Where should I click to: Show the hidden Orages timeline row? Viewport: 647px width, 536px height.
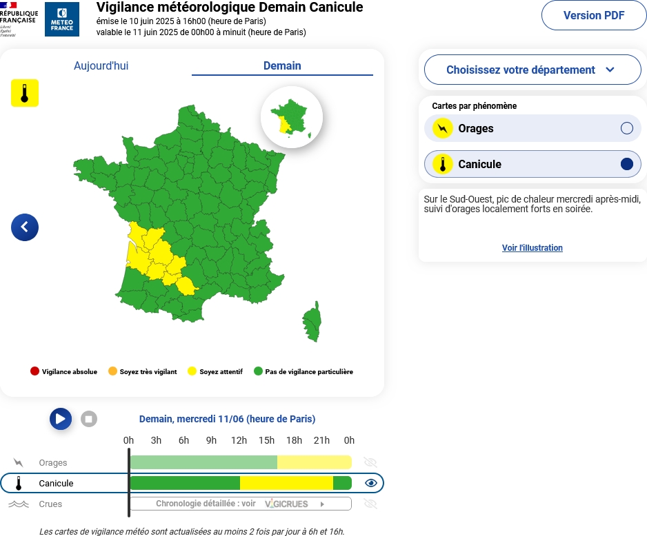click(x=370, y=462)
